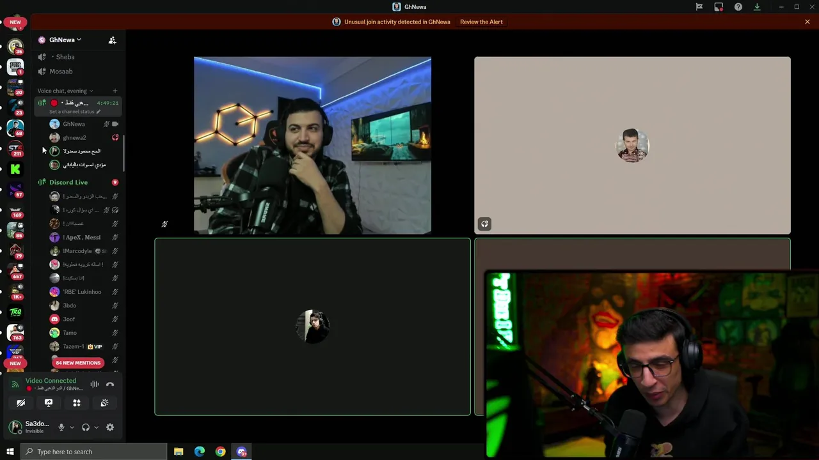Open the Sa3do... user profile panel
The image size is (819, 460).
pos(30,427)
